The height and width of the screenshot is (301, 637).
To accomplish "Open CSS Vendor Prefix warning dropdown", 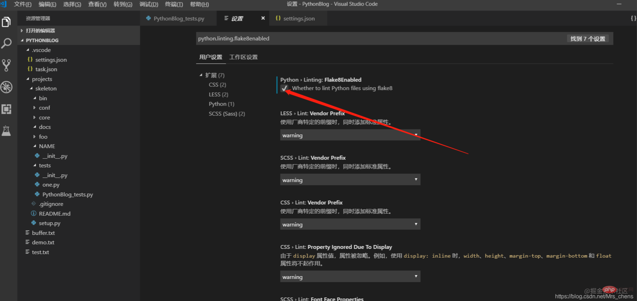I will click(350, 224).
